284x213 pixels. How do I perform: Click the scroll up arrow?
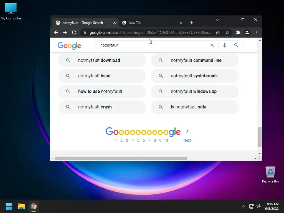pyautogui.click(x=260, y=40)
